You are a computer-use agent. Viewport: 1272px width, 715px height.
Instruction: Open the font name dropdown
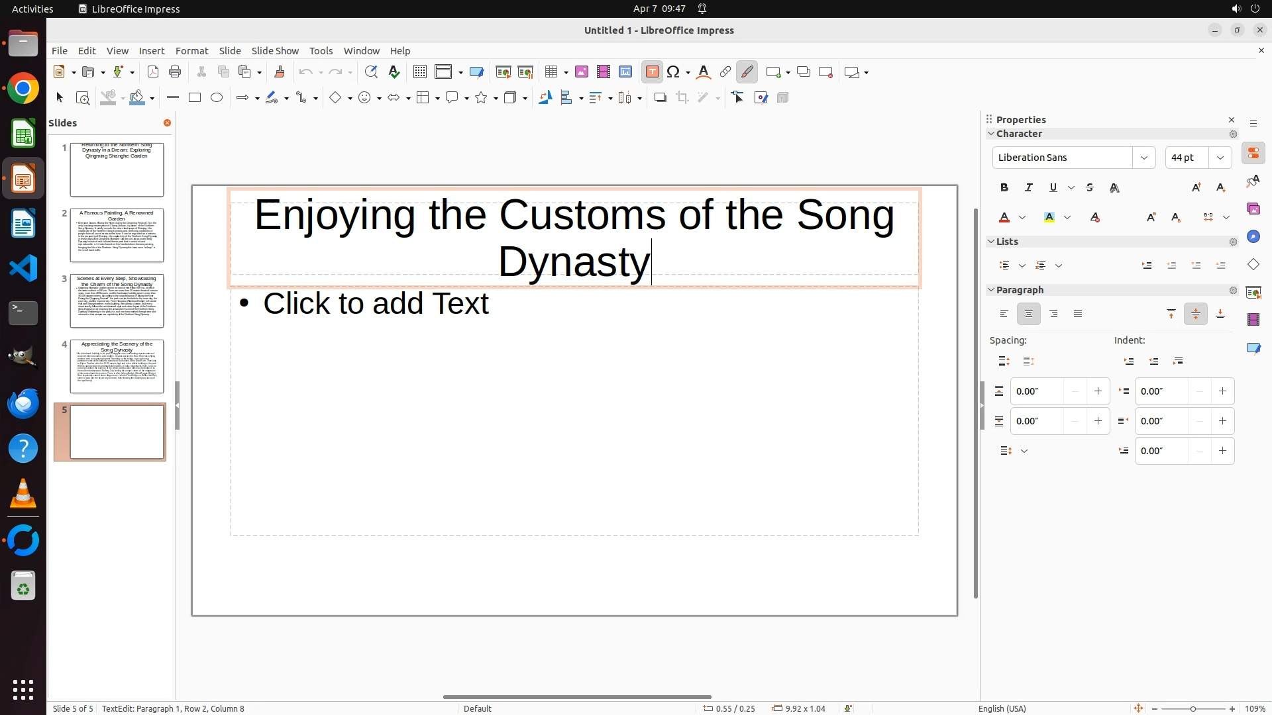click(x=1143, y=158)
